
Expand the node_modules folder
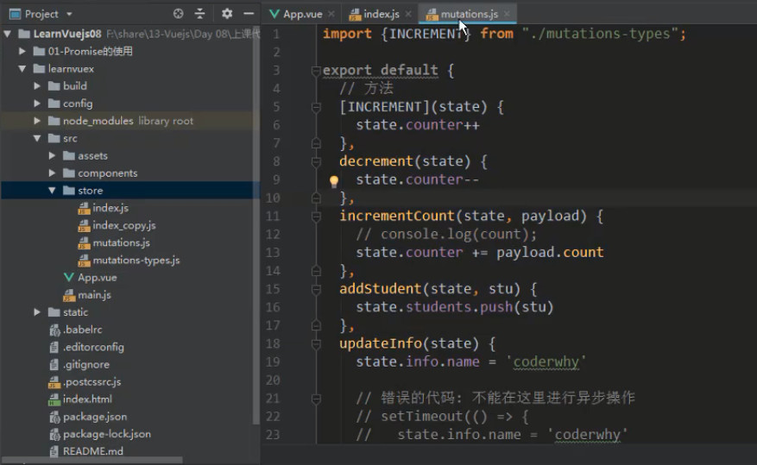[x=37, y=121]
